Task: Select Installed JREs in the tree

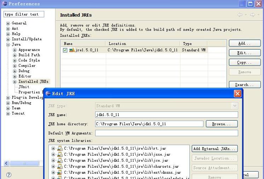Action: (x=33, y=82)
